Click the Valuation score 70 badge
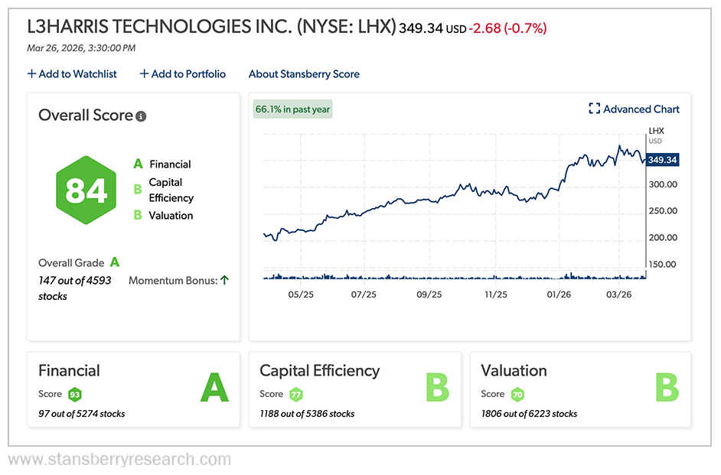This screenshot has width=721, height=475. pyautogui.click(x=517, y=395)
